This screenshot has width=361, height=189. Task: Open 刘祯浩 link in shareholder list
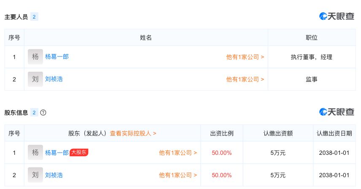pyautogui.click(x=54, y=175)
